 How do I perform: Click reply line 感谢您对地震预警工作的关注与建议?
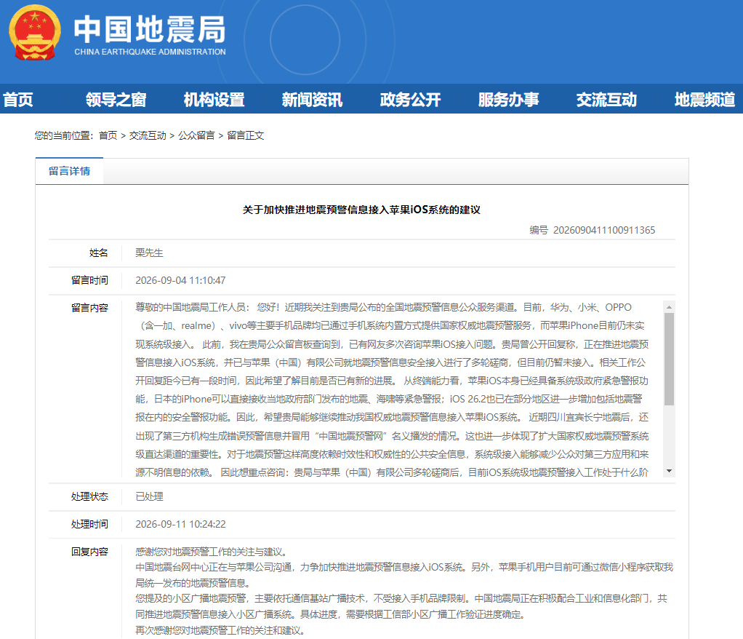click(212, 552)
